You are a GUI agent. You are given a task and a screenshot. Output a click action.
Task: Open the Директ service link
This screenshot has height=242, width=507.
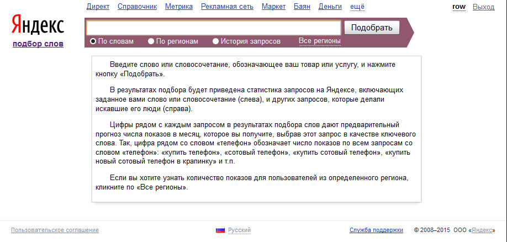pyautogui.click(x=98, y=7)
